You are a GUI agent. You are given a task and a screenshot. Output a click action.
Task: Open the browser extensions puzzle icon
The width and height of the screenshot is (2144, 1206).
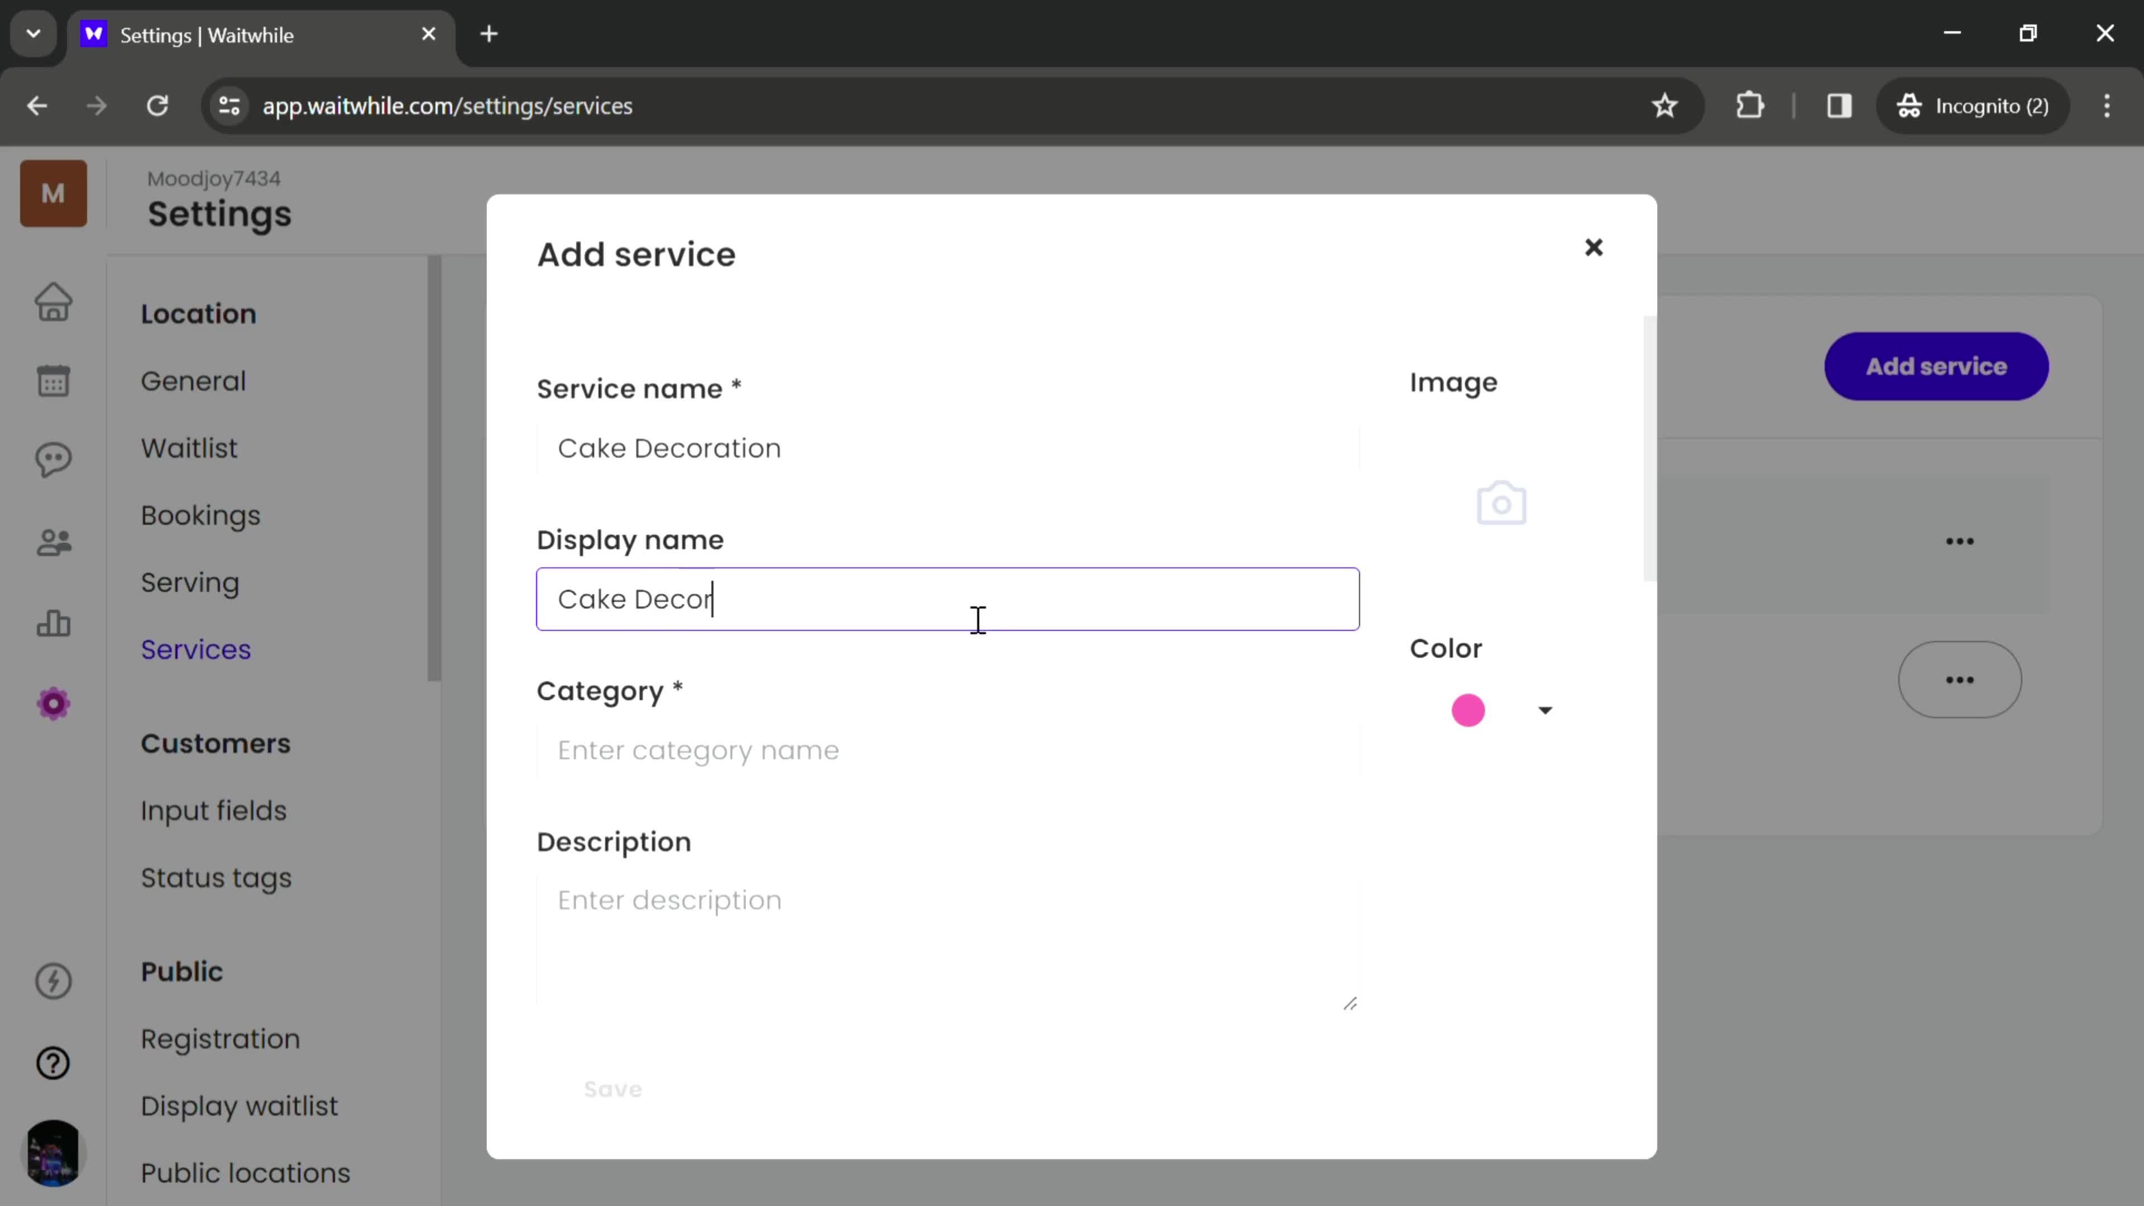(1749, 106)
